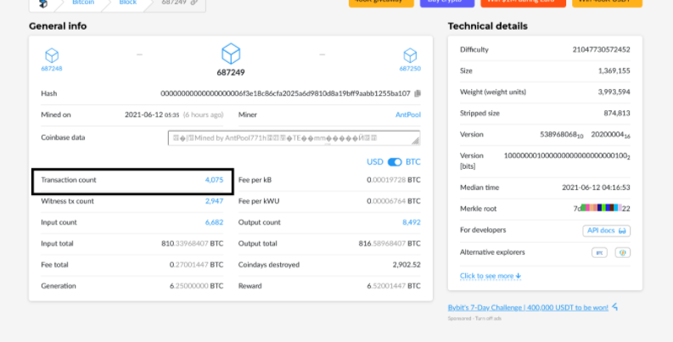Click Median time 2021-06-12 04:16:53

(x=596, y=188)
